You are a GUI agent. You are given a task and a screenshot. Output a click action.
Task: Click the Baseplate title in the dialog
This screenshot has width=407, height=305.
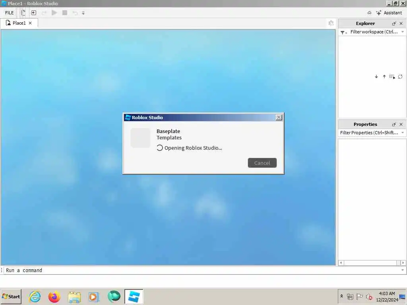[168, 131]
